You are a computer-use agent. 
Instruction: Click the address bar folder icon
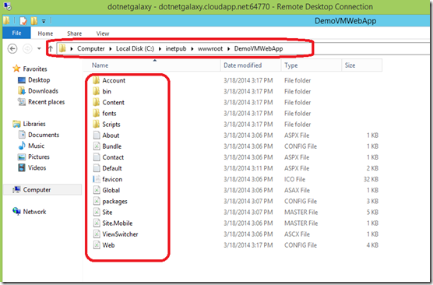[x=62, y=48]
